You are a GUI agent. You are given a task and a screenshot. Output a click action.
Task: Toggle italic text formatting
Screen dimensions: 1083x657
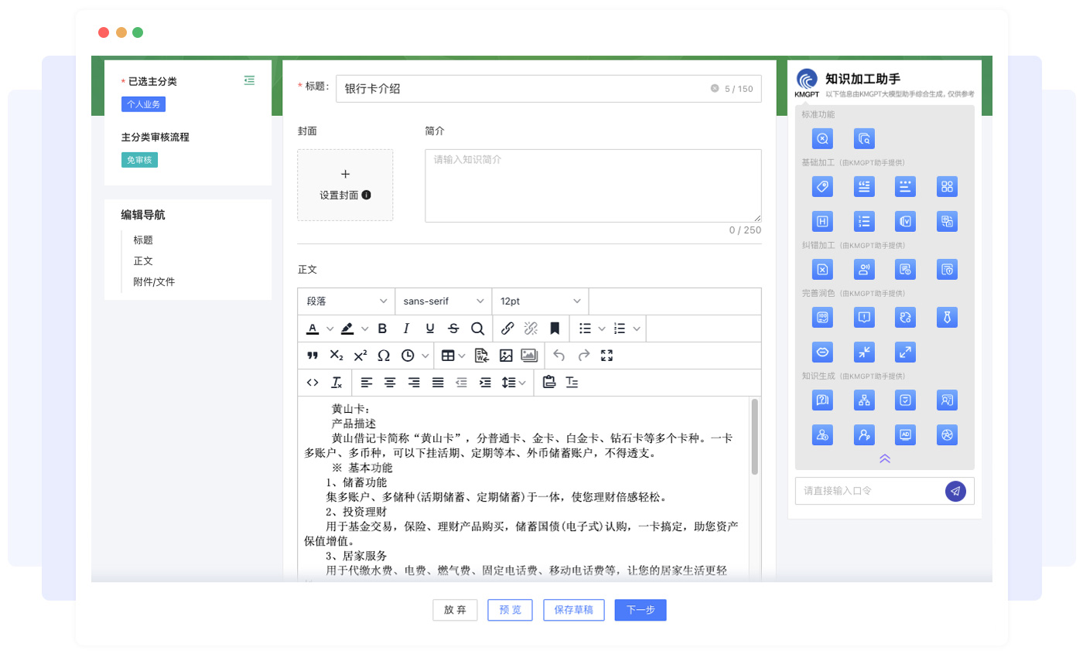point(406,328)
